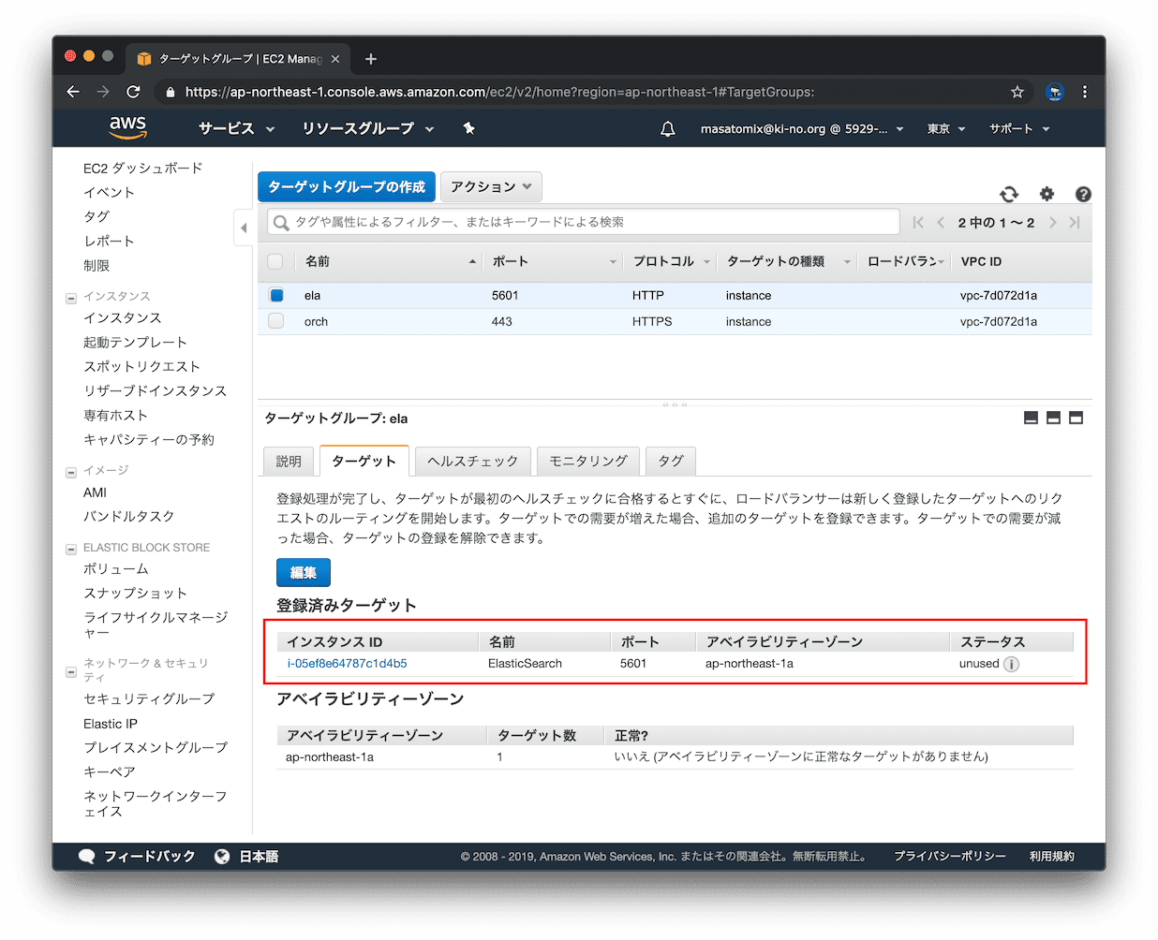Open セキュリティグループ in sidebar
The image size is (1158, 940).
(x=149, y=698)
